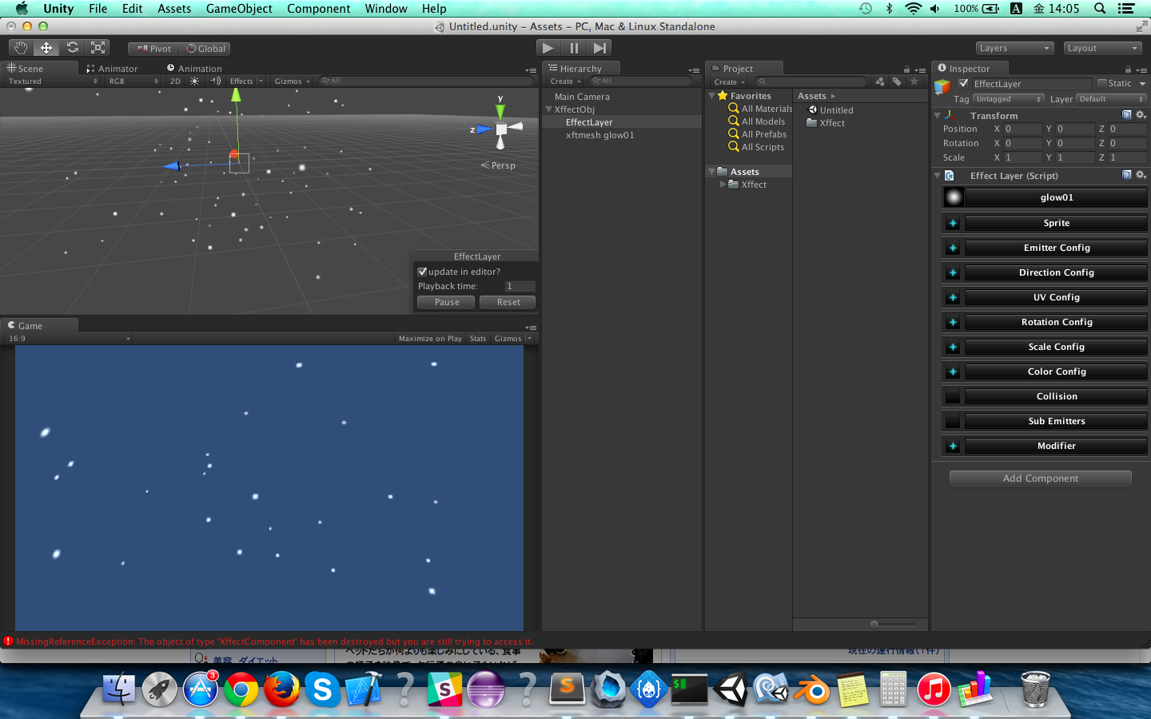This screenshot has width=1151, height=719.
Task: Click the Emitter Config button
Action: [x=1057, y=248]
